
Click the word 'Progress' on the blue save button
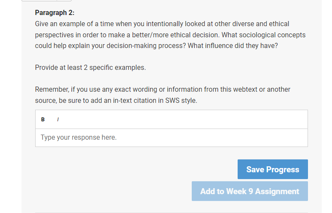(x=283, y=169)
